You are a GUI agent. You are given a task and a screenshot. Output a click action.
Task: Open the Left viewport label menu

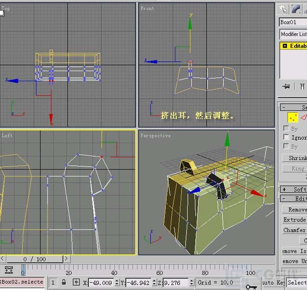7,135
